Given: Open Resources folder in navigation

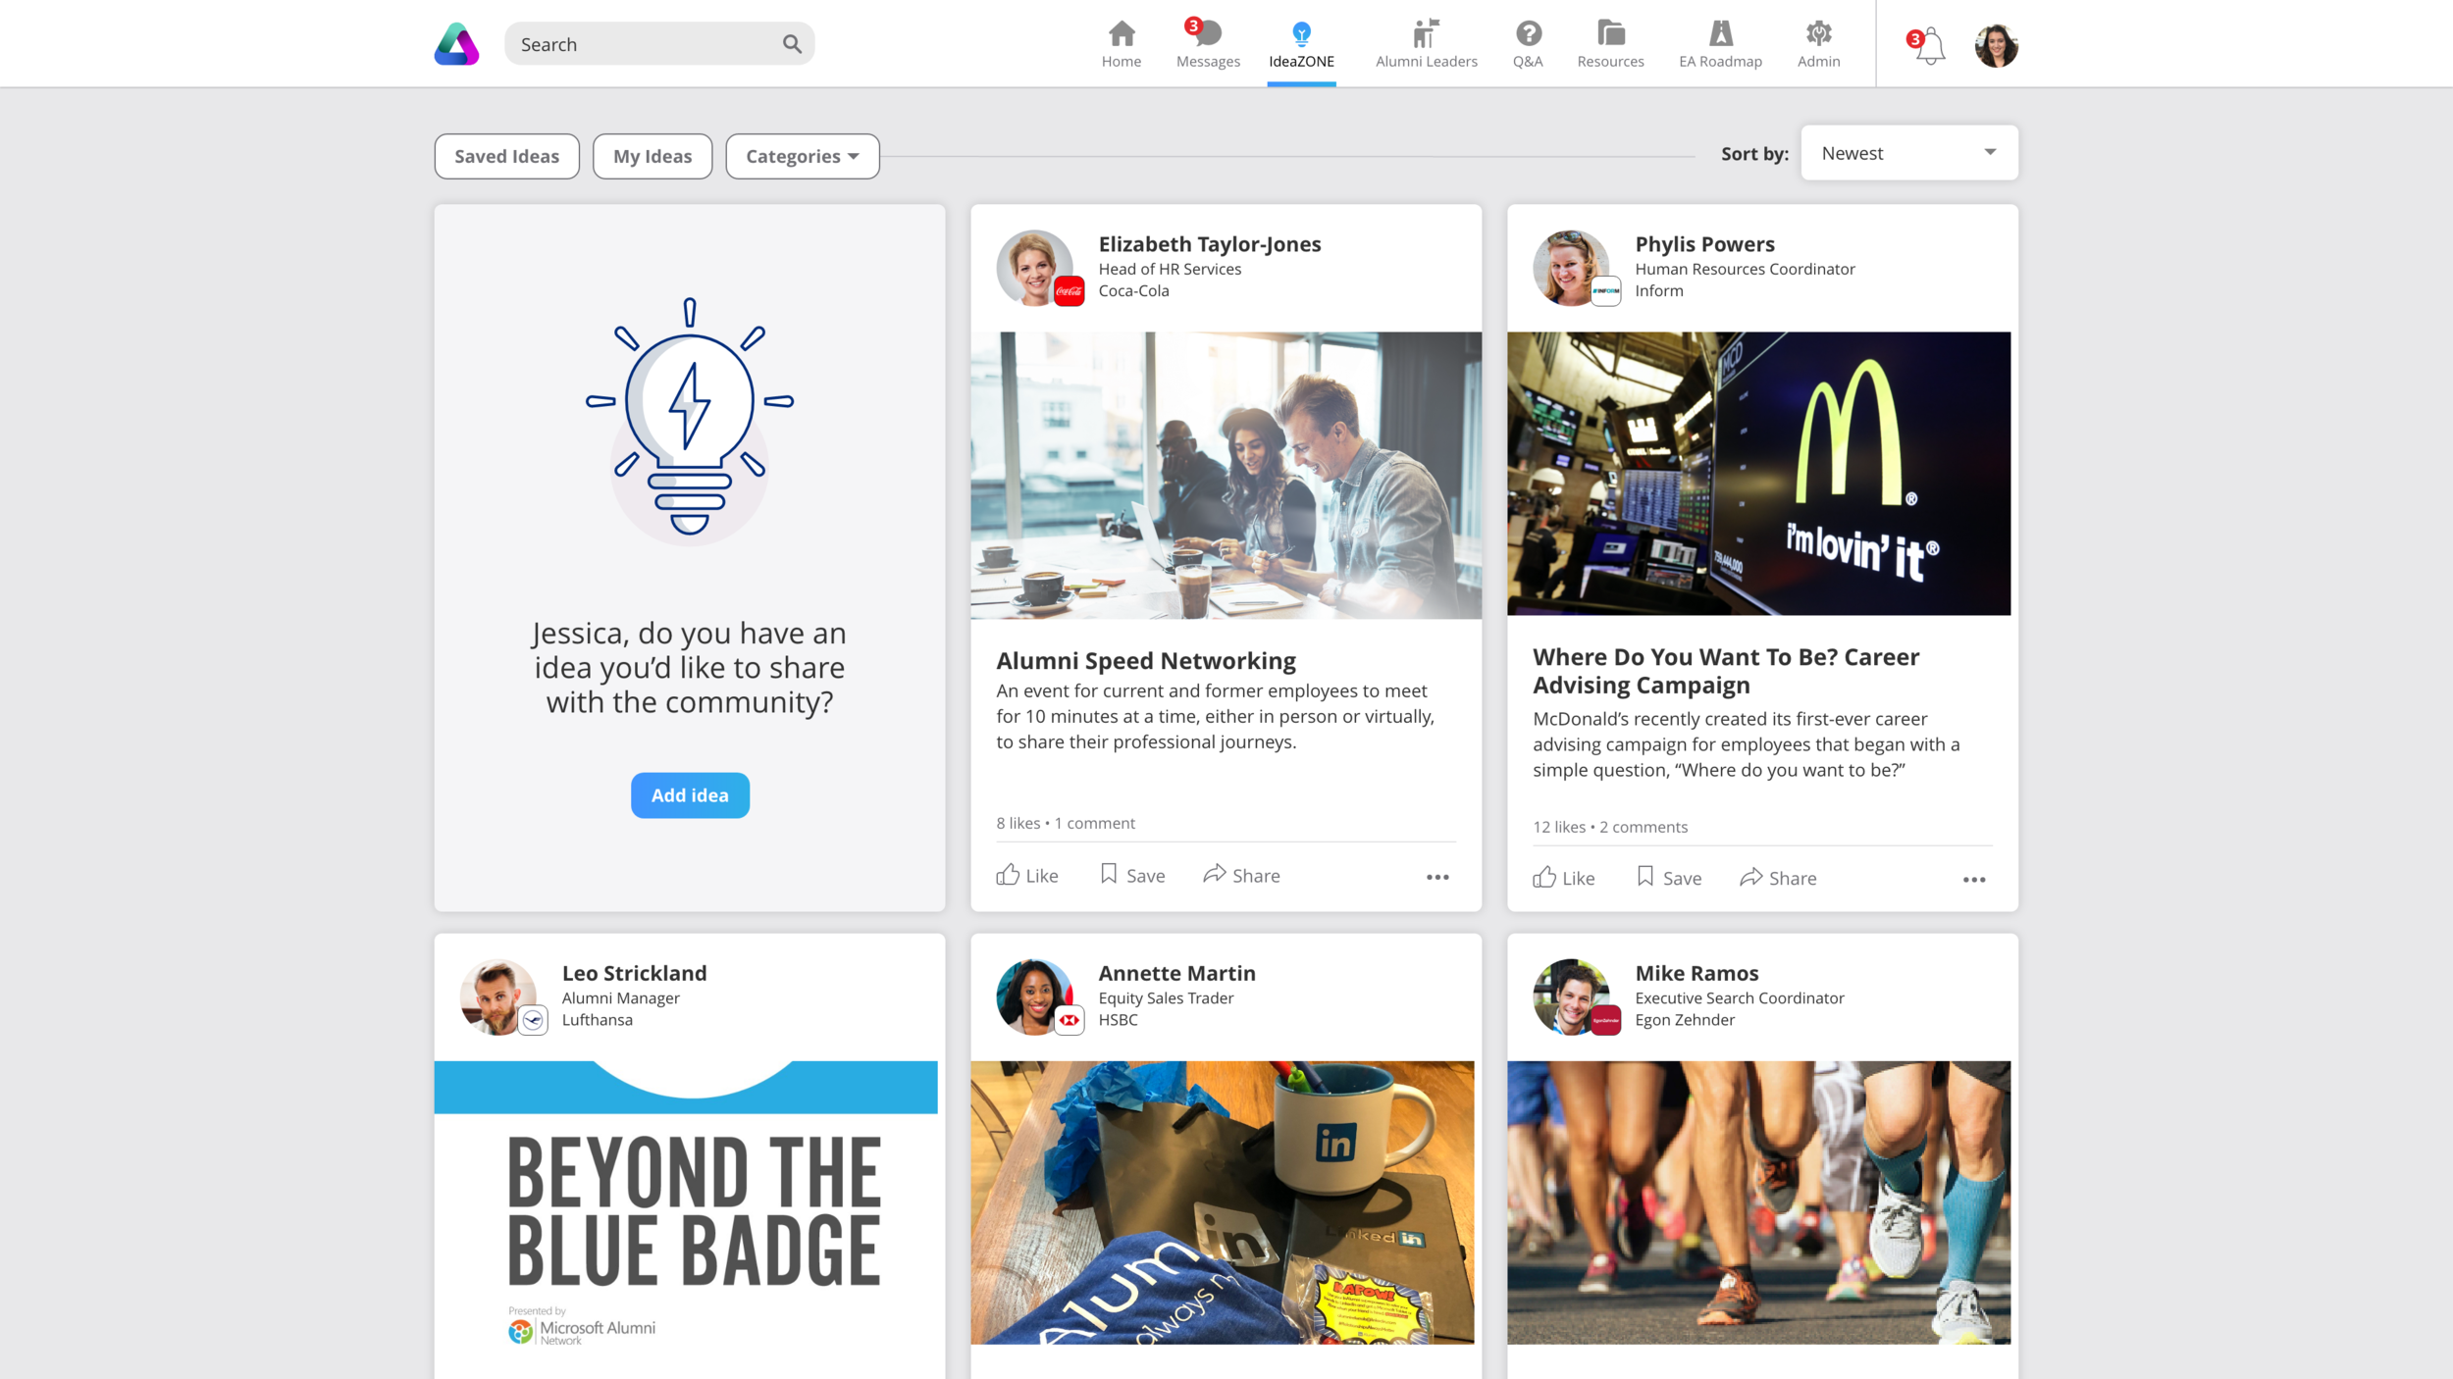Looking at the screenshot, I should point(1610,44).
